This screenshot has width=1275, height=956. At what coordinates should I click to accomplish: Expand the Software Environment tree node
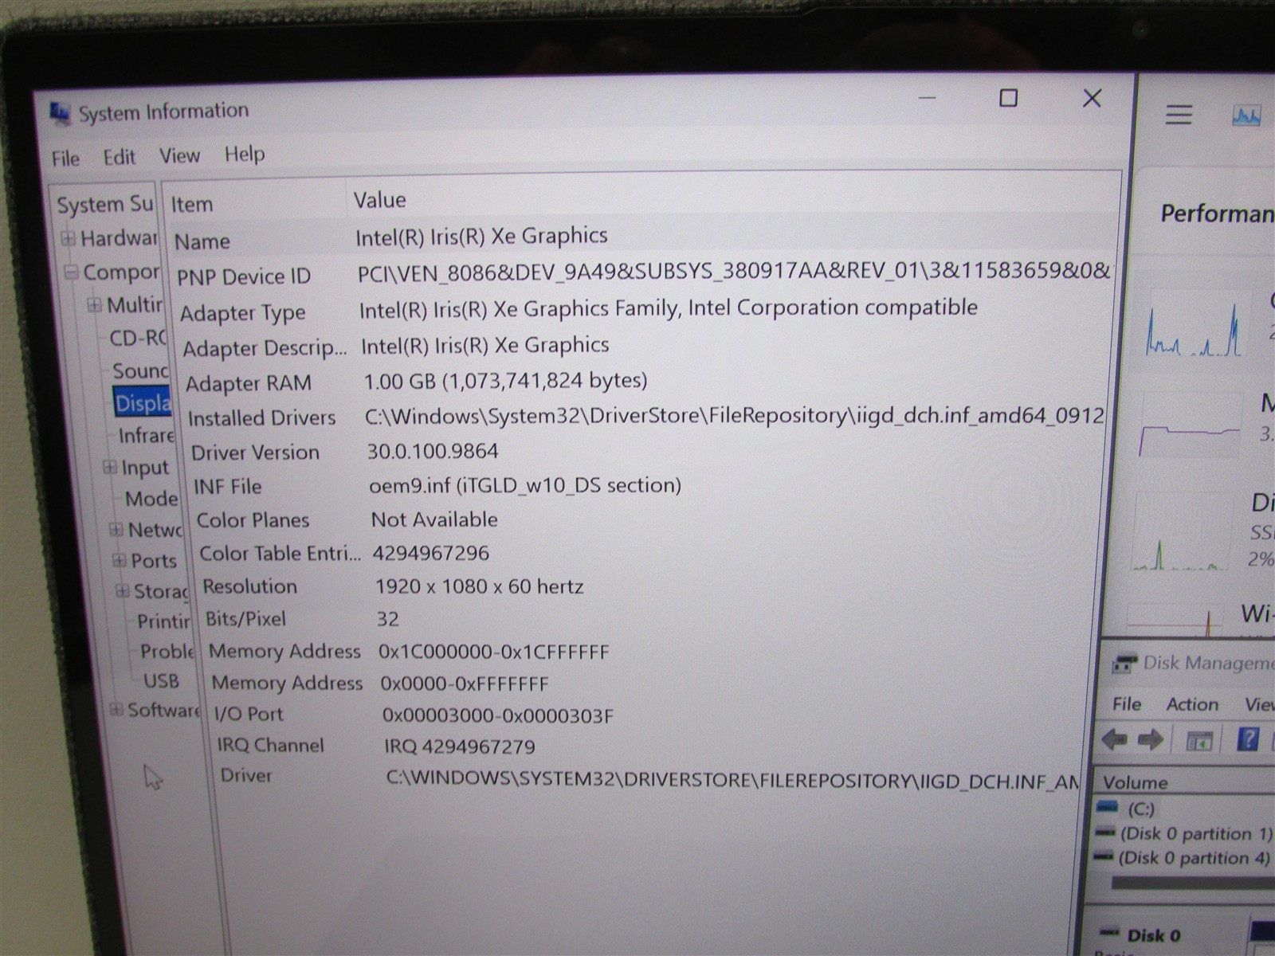click(x=116, y=708)
